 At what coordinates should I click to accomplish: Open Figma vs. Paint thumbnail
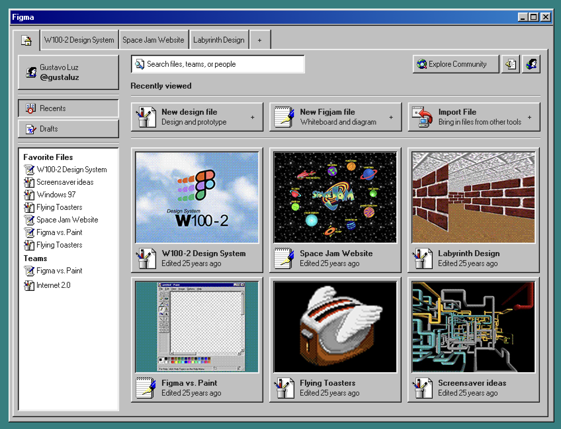197,327
